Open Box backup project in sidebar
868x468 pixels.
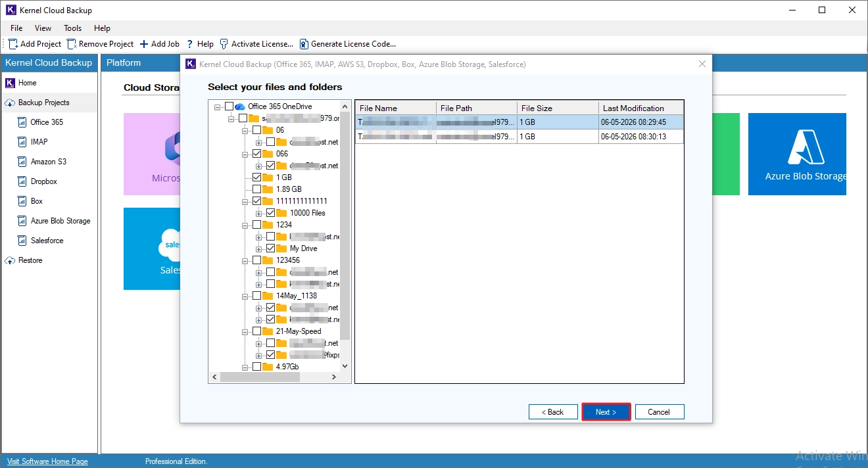click(x=36, y=201)
